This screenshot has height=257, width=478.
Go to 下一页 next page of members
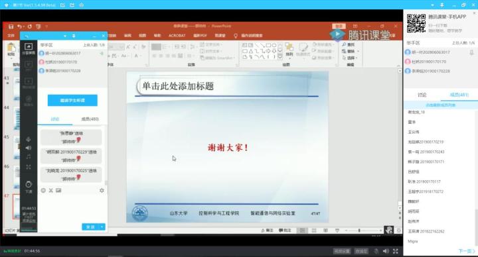[467, 251]
